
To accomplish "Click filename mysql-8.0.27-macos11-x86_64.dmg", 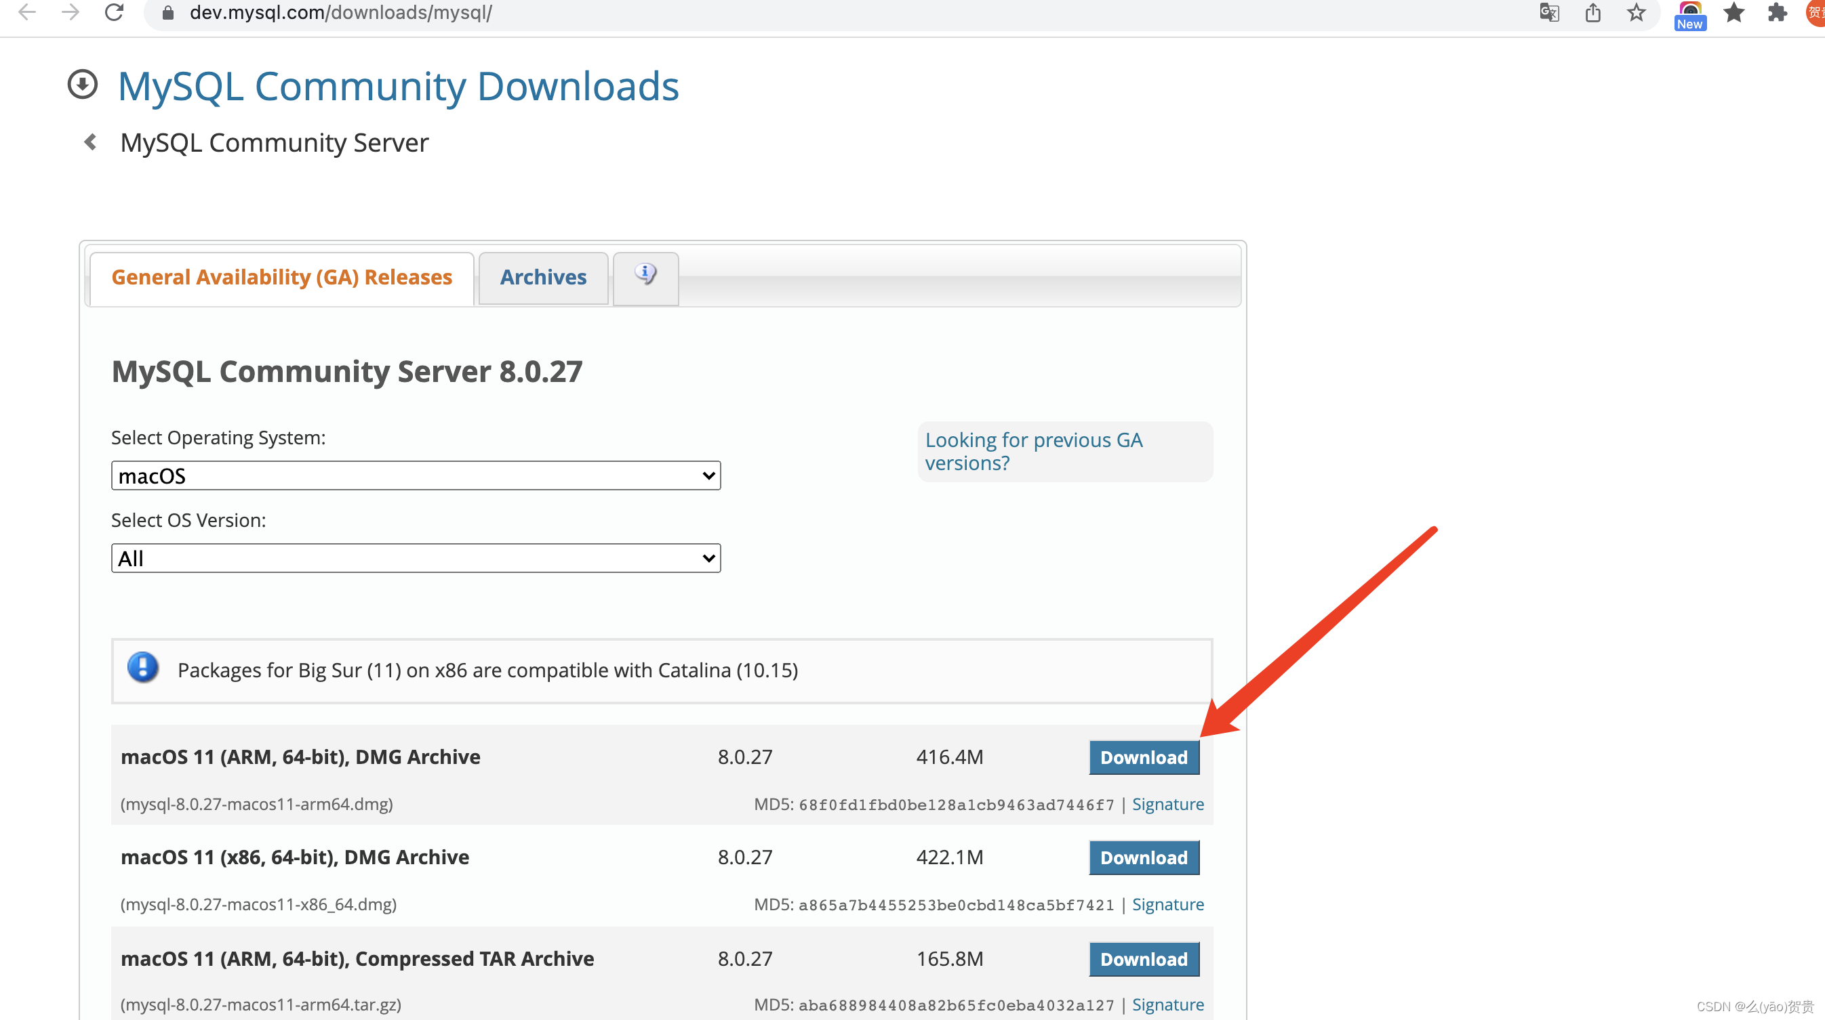I will [x=258, y=906].
